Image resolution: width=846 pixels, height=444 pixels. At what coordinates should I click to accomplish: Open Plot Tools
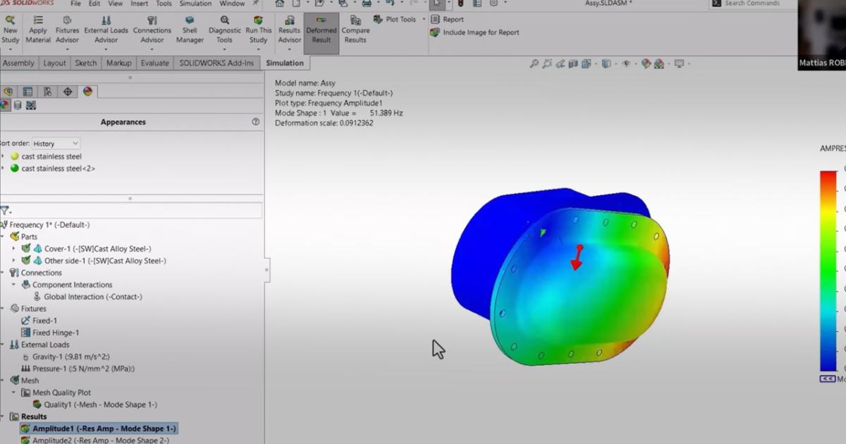(x=396, y=19)
